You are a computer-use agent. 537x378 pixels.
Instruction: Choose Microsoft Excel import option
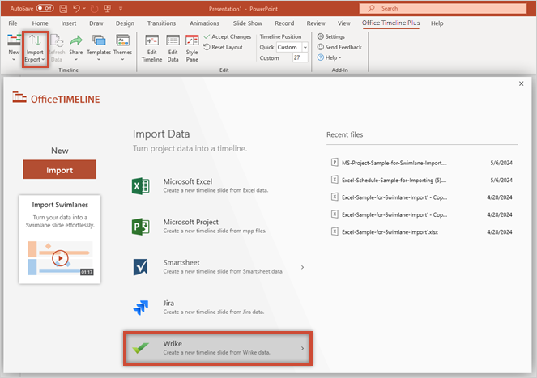click(x=217, y=185)
